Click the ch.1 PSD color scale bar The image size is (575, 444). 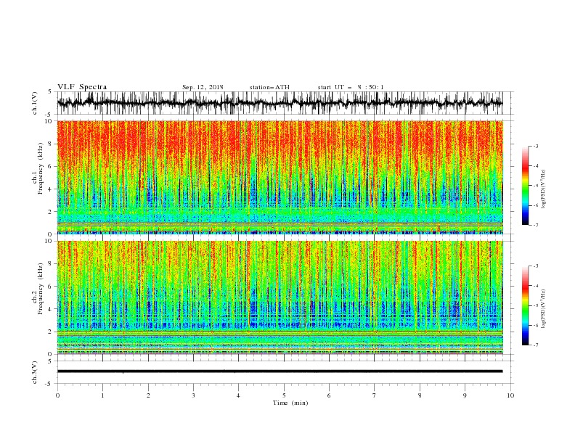[x=525, y=186]
